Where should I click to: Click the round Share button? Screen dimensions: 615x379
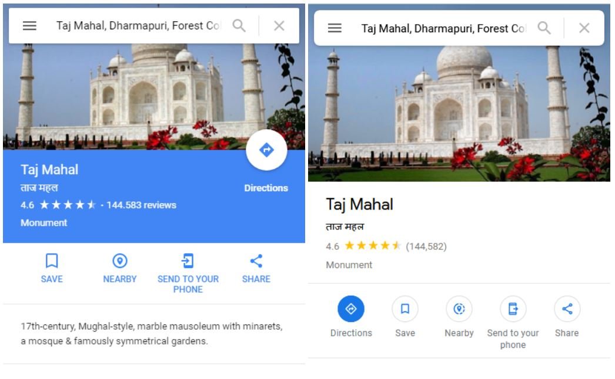point(567,309)
